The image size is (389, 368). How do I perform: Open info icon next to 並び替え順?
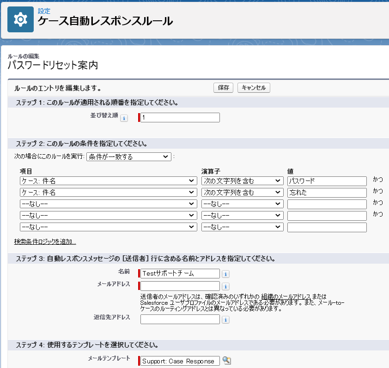tap(124, 118)
